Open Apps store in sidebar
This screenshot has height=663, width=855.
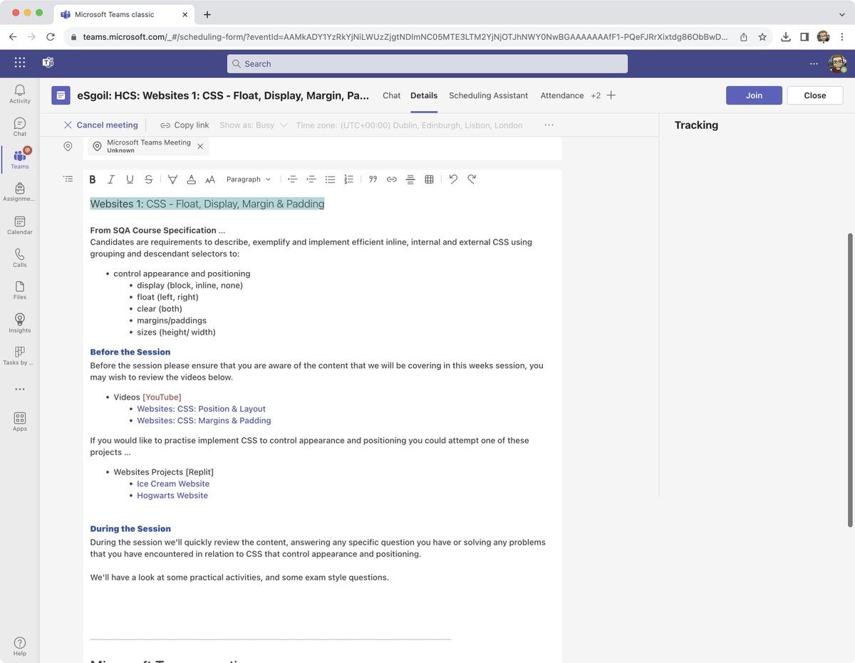click(x=19, y=422)
